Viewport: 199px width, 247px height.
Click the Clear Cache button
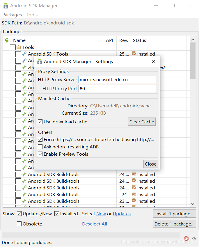click(142, 122)
